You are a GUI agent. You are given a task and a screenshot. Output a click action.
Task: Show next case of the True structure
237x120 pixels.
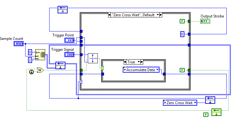(142, 62)
